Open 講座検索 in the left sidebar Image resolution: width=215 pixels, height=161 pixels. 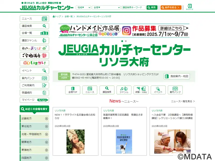pos(34,26)
